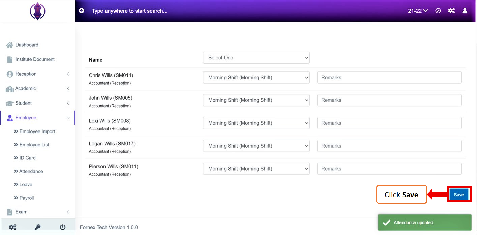
Task: Expand the Academic menu chevron
Action: pos(68,88)
